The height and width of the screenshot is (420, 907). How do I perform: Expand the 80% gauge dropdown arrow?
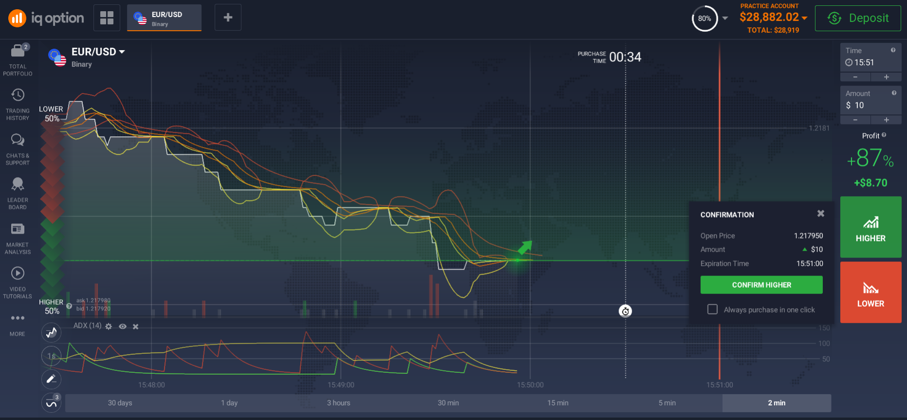point(725,18)
